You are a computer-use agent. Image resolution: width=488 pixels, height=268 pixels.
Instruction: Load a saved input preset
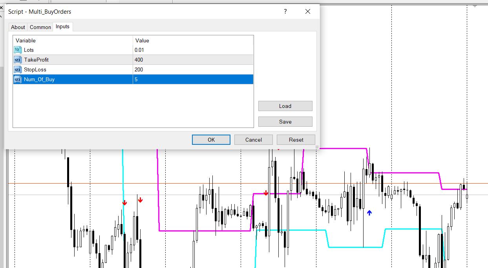pos(285,106)
